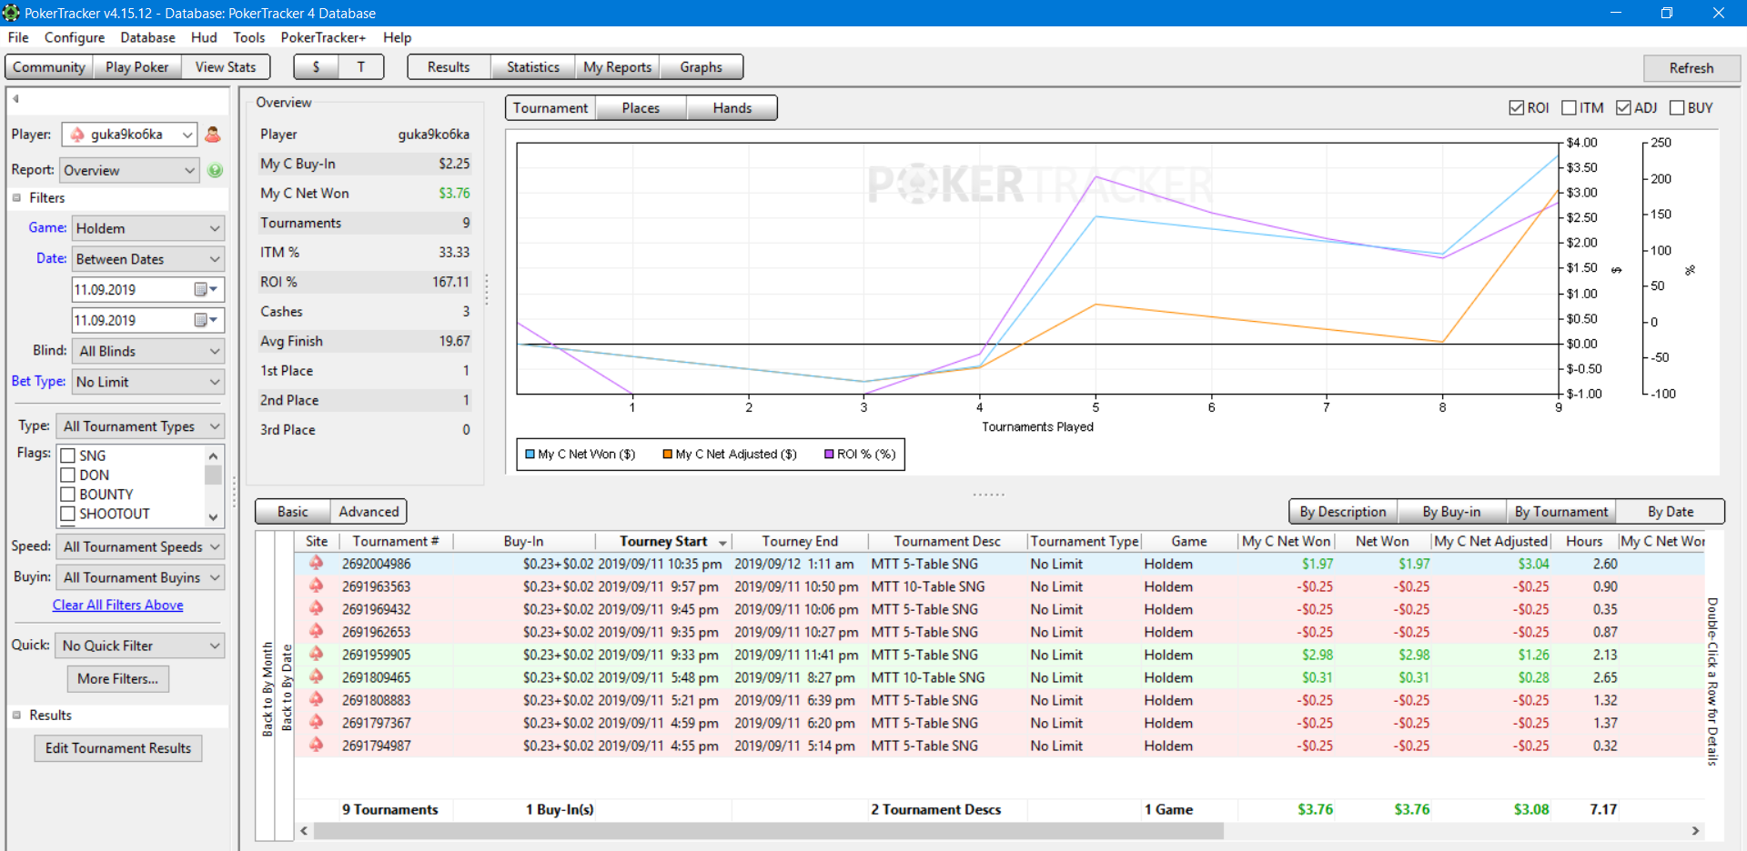The image size is (1747, 851).
Task: Enable the BUY graph checkbox
Action: coord(1677,107)
